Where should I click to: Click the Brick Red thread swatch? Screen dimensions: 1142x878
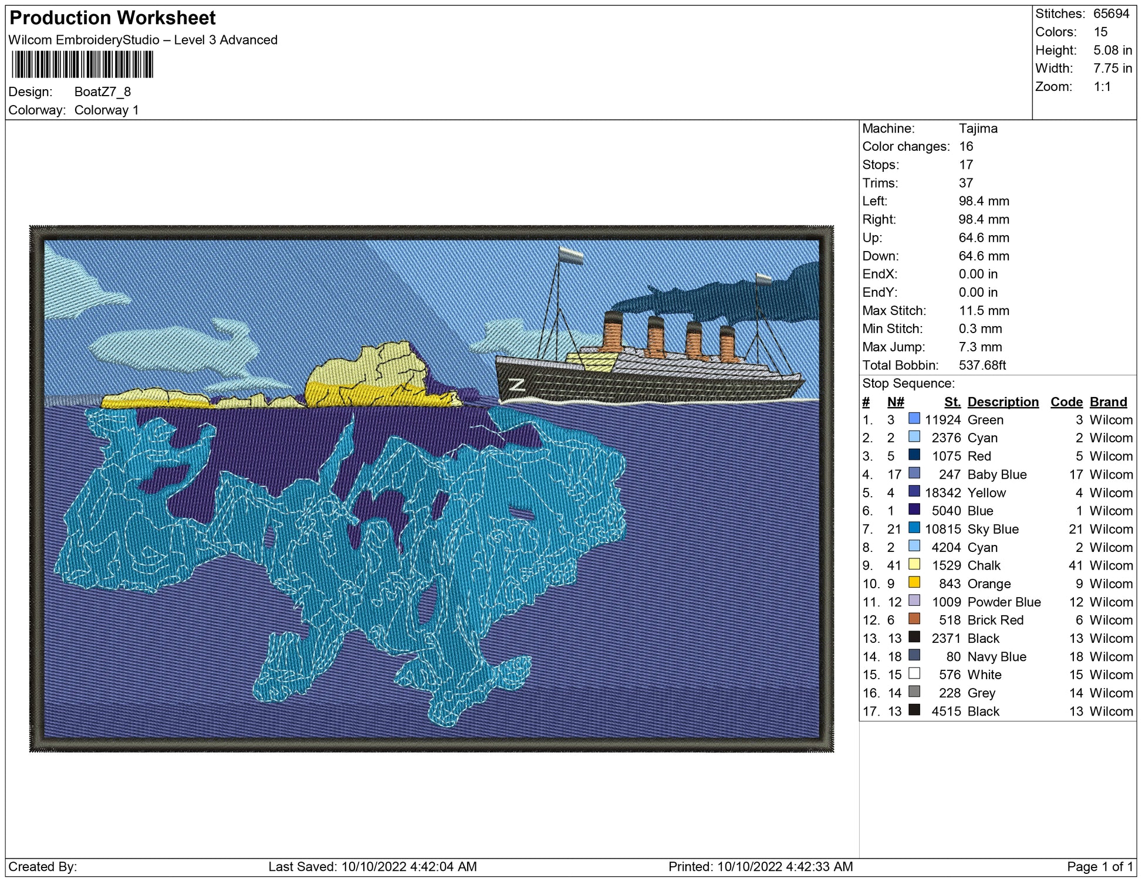tap(914, 619)
